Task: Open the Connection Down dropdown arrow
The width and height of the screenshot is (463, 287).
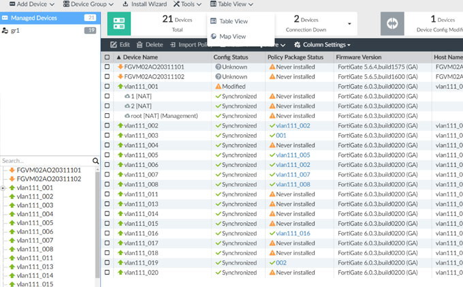Action: [x=349, y=24]
